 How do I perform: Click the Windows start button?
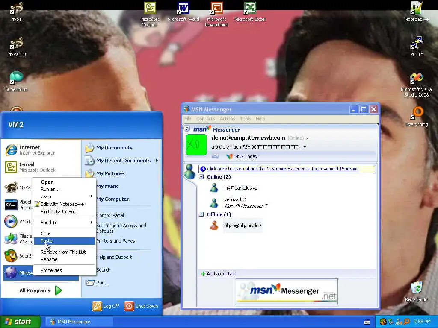[x=20, y=322]
